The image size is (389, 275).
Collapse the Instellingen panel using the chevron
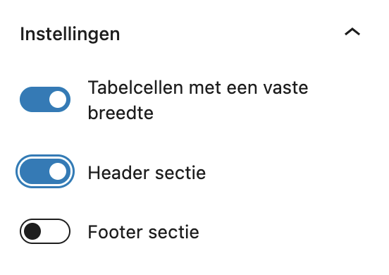[x=352, y=32]
